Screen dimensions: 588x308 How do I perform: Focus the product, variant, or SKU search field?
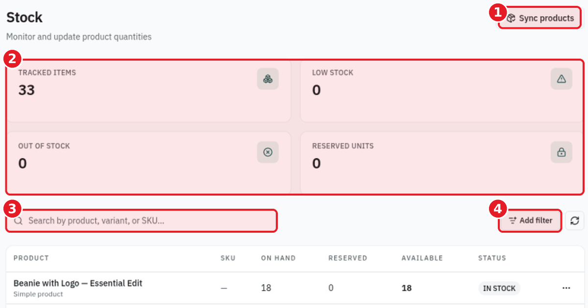pos(142,220)
